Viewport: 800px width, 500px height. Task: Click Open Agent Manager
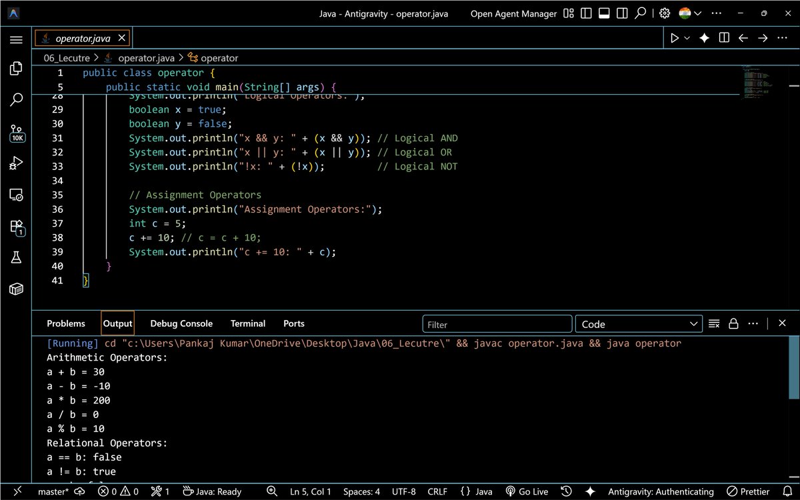pos(513,13)
